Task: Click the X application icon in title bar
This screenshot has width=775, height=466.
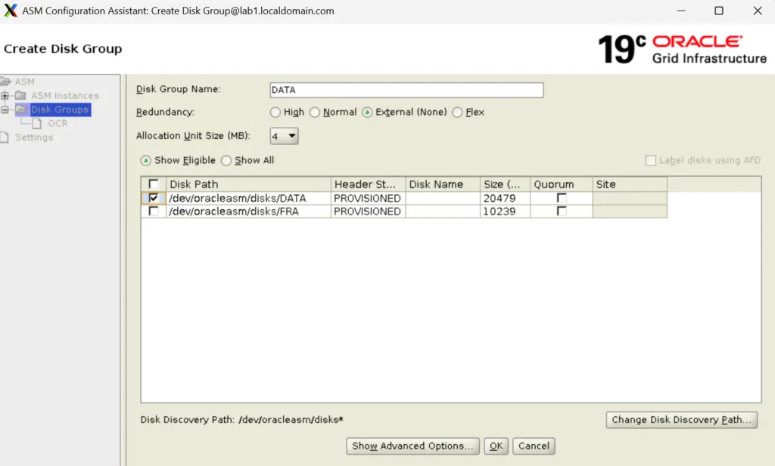Action: (x=11, y=11)
